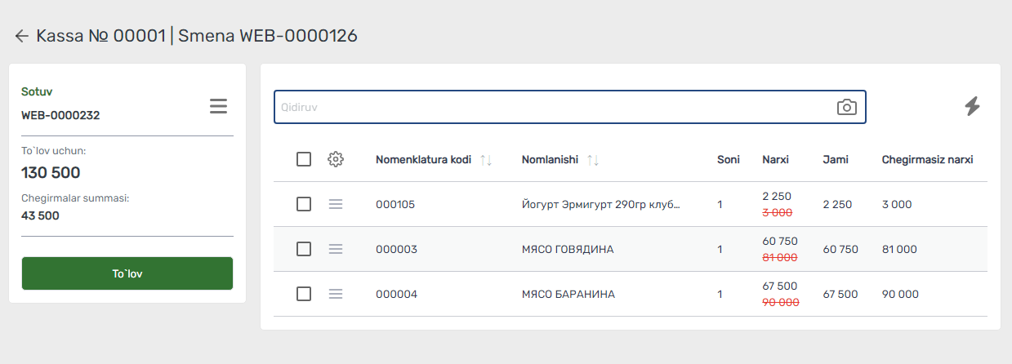Sort by Nomlanishi column arrows

click(x=593, y=160)
